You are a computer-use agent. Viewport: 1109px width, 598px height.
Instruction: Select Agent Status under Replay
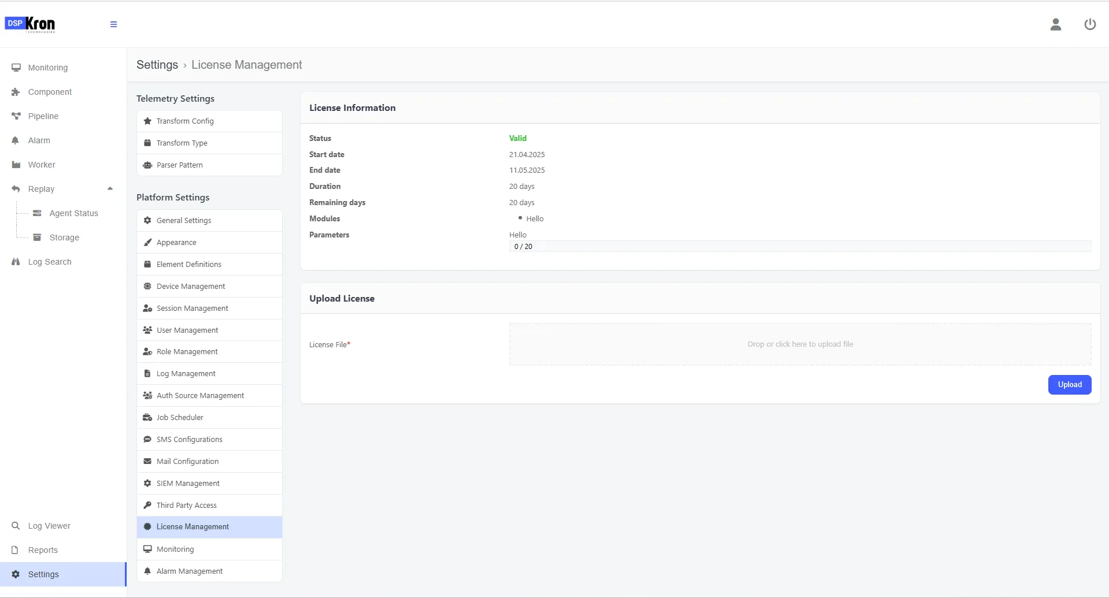73,213
